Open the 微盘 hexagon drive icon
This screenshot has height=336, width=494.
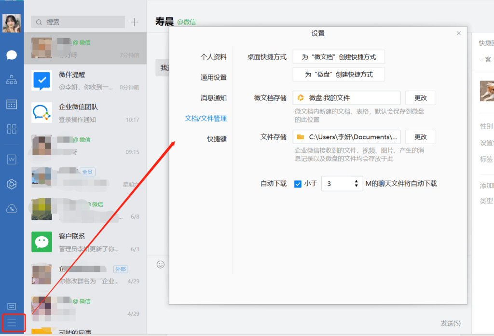pyautogui.click(x=12, y=184)
